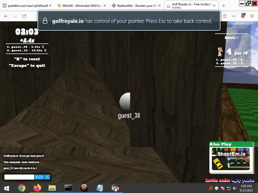Click the browser Back arrow

pos(6,16)
